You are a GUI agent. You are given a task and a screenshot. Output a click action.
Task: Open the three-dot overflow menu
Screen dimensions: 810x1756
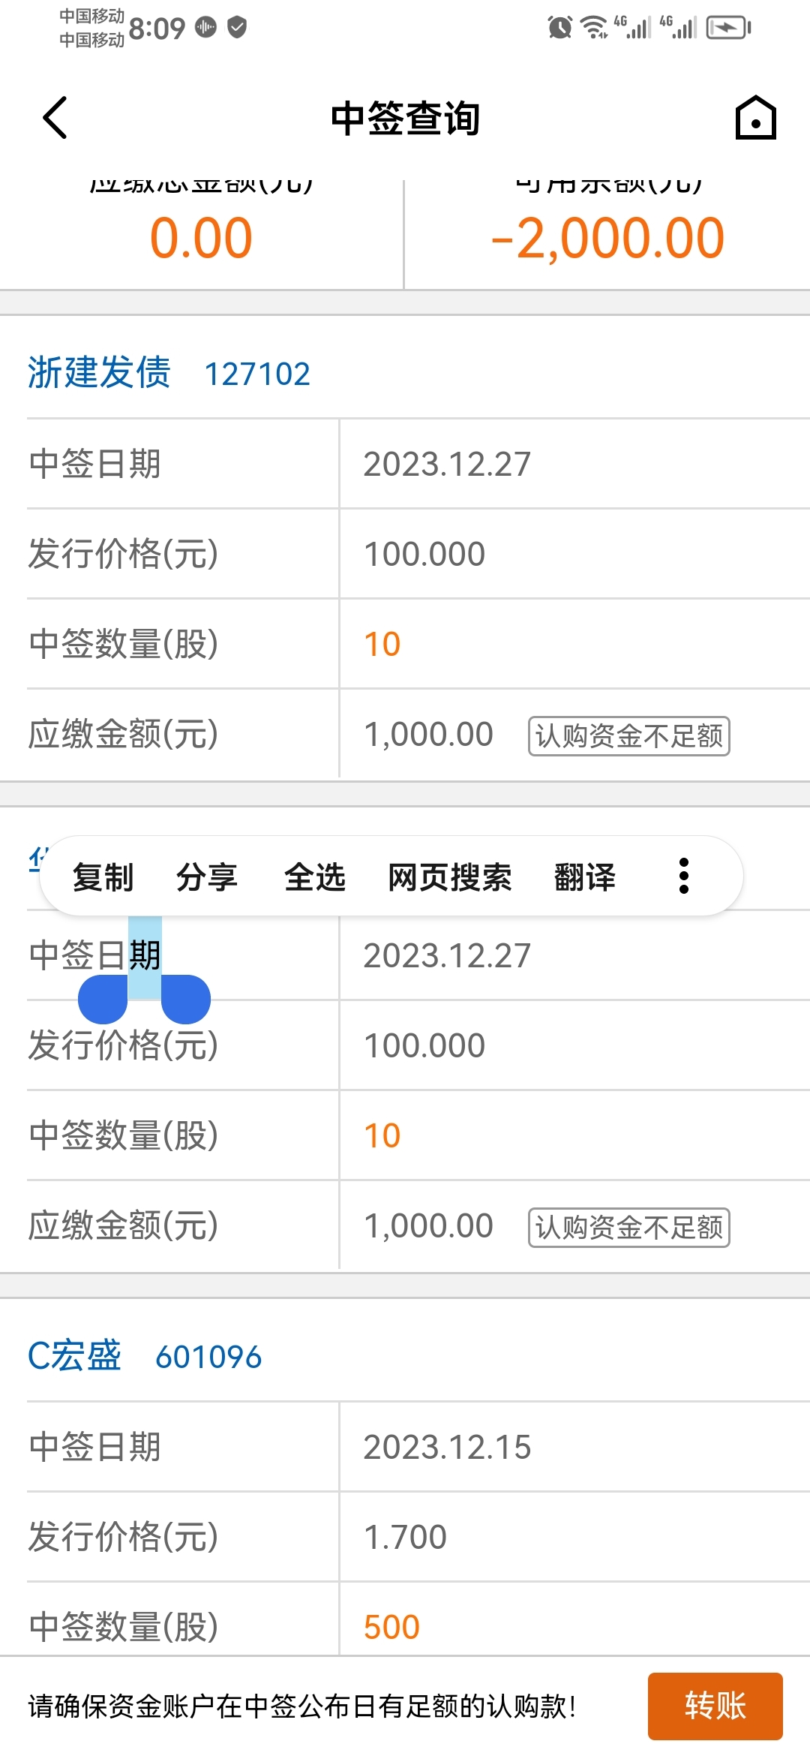(x=683, y=876)
